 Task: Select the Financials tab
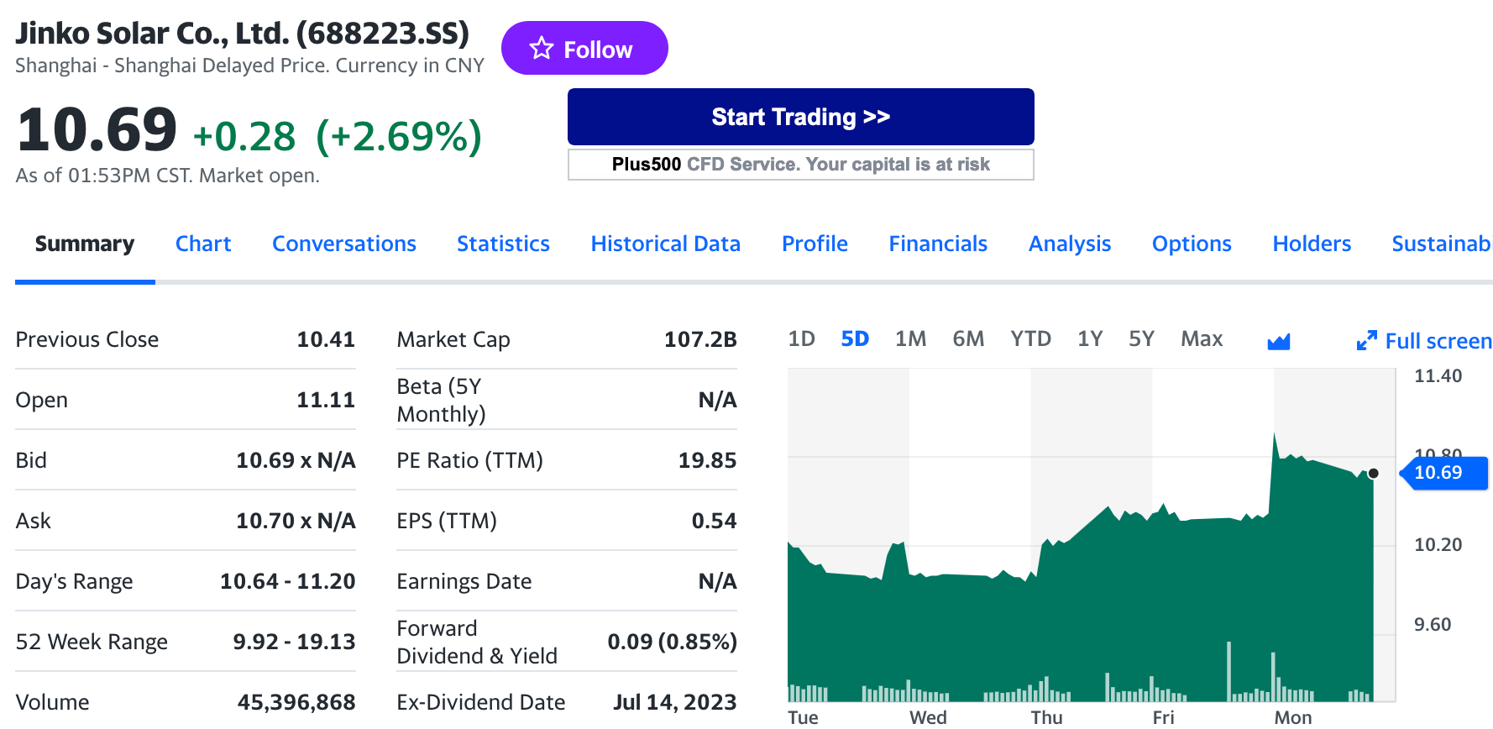pyautogui.click(x=938, y=244)
